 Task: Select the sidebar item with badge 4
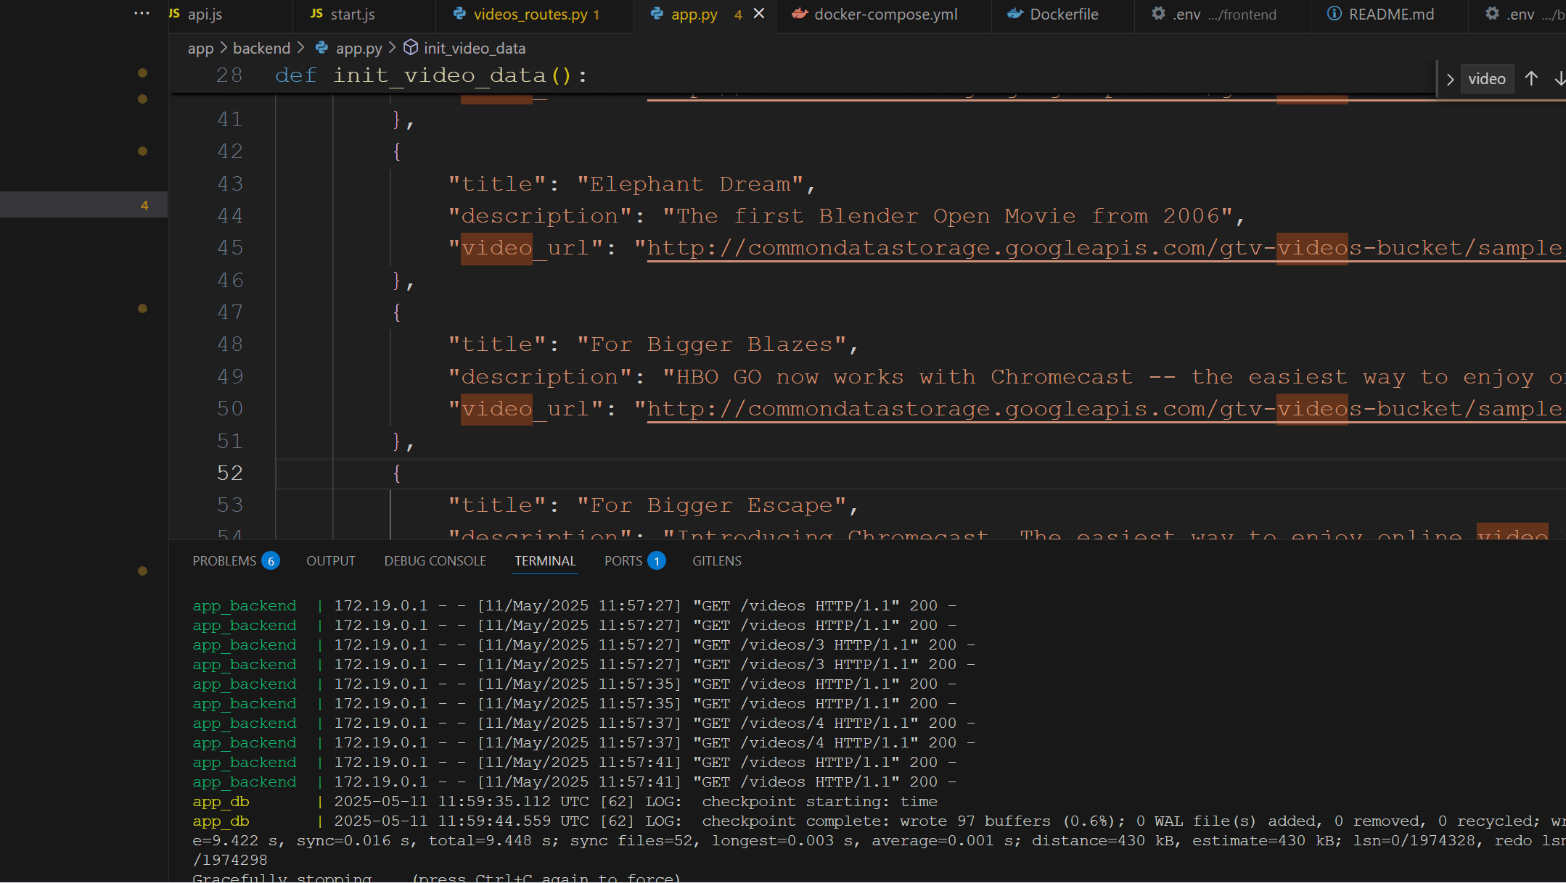tap(83, 205)
